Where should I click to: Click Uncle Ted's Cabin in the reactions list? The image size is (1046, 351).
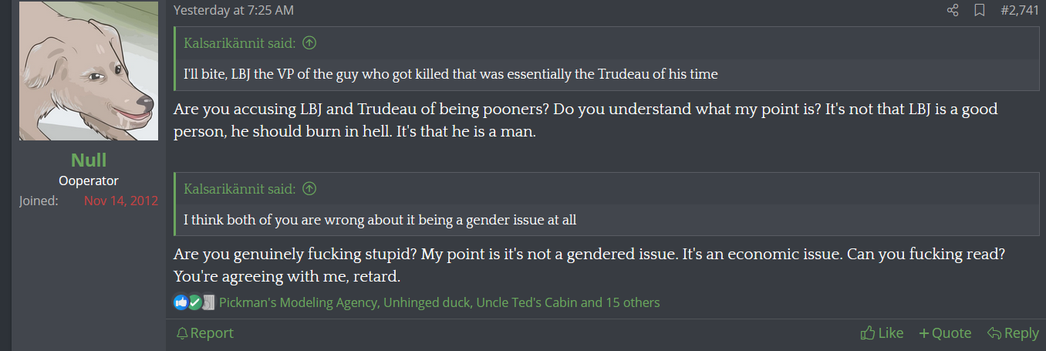(x=527, y=302)
